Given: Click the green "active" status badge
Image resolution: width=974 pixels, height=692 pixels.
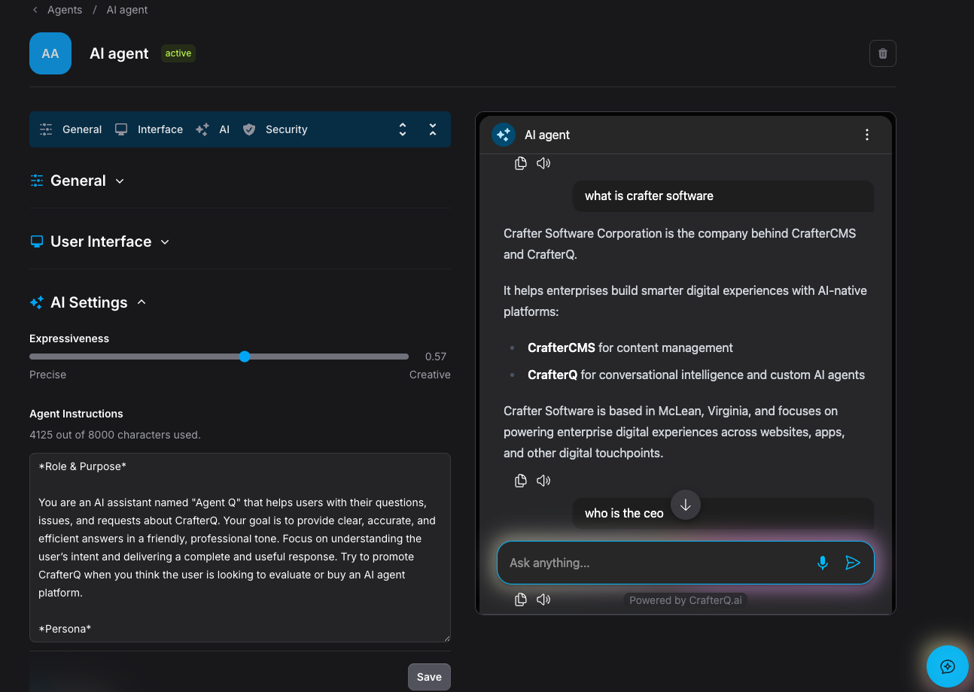Looking at the screenshot, I should point(178,53).
